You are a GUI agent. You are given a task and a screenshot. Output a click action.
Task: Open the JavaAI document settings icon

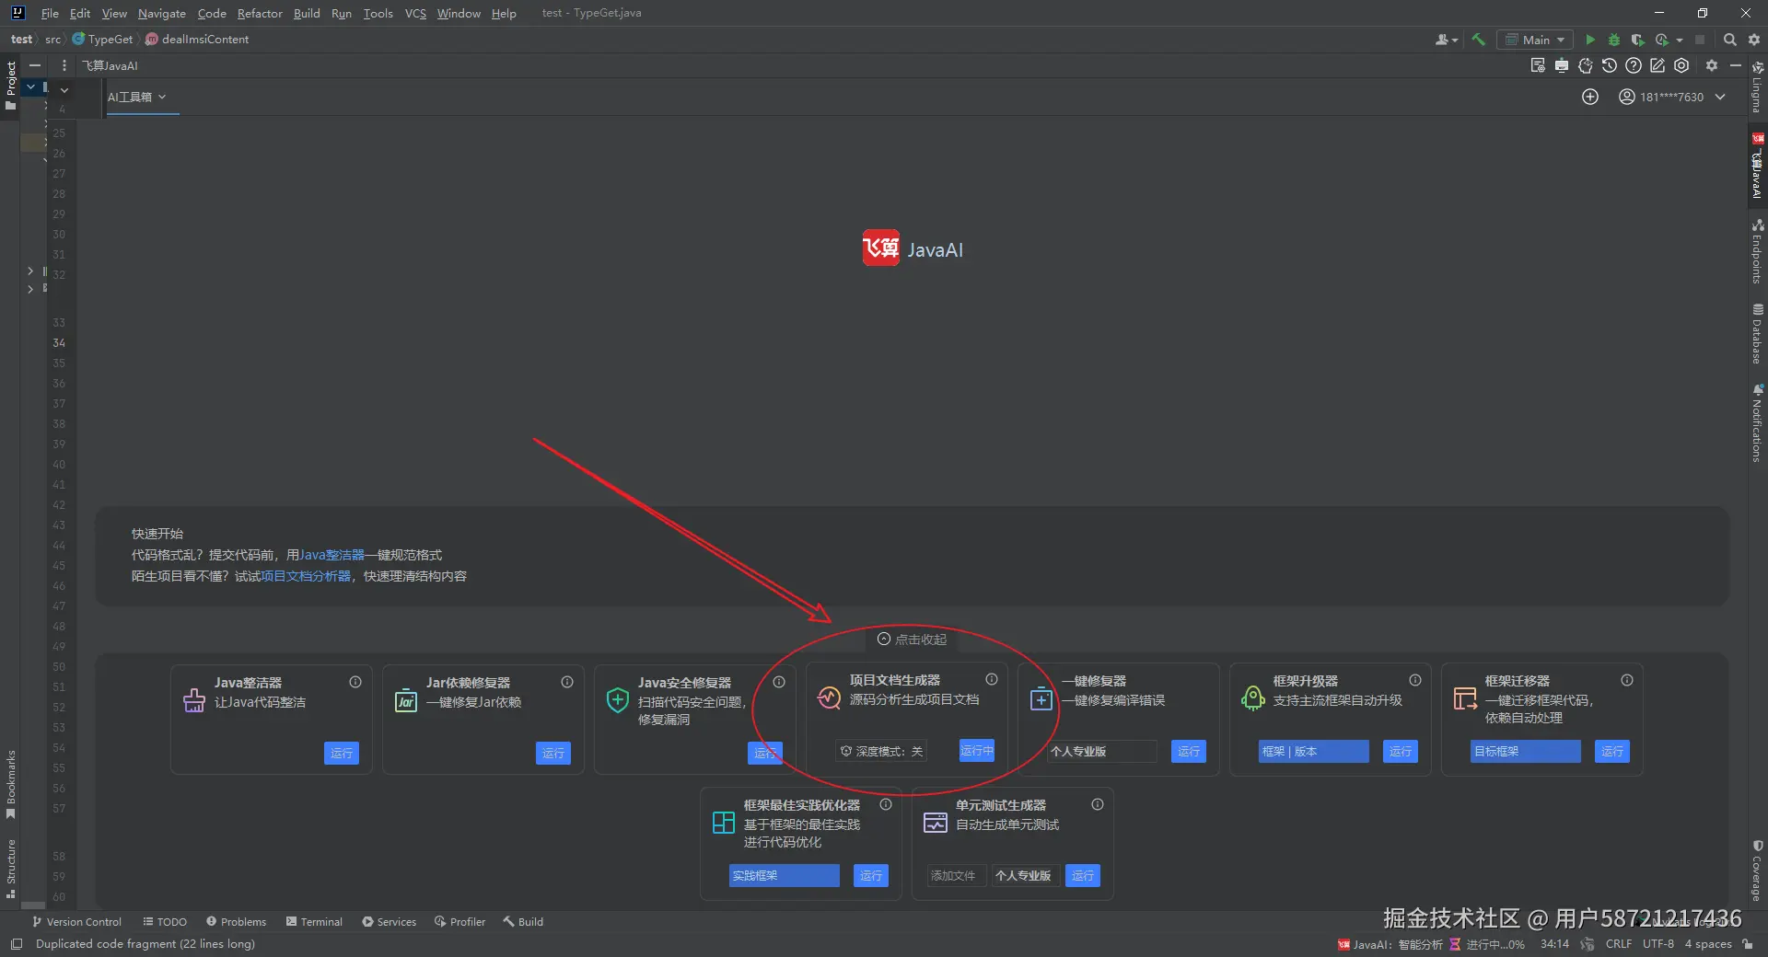[1538, 65]
